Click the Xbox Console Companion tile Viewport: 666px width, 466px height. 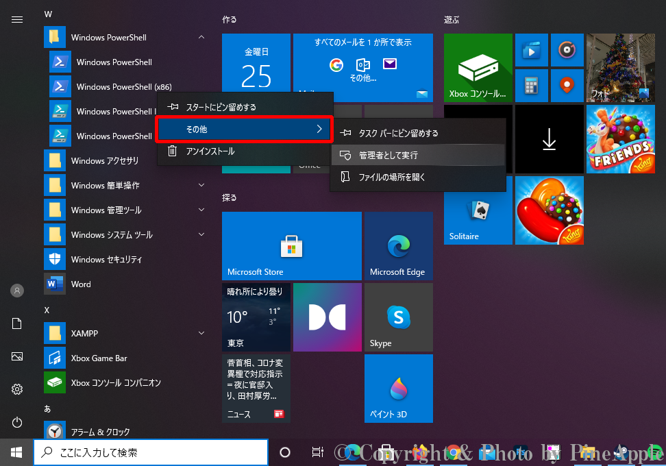click(478, 67)
